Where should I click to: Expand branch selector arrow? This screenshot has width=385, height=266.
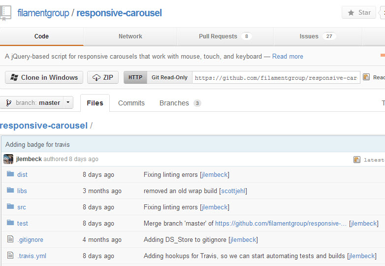point(68,102)
